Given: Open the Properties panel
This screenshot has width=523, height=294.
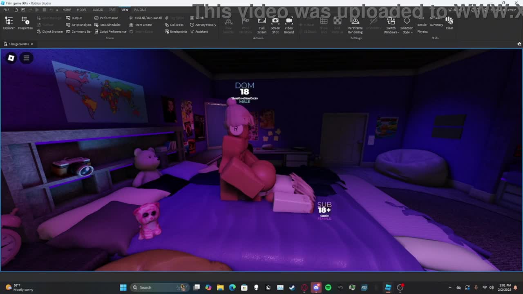Looking at the screenshot, I should pyautogui.click(x=25, y=23).
